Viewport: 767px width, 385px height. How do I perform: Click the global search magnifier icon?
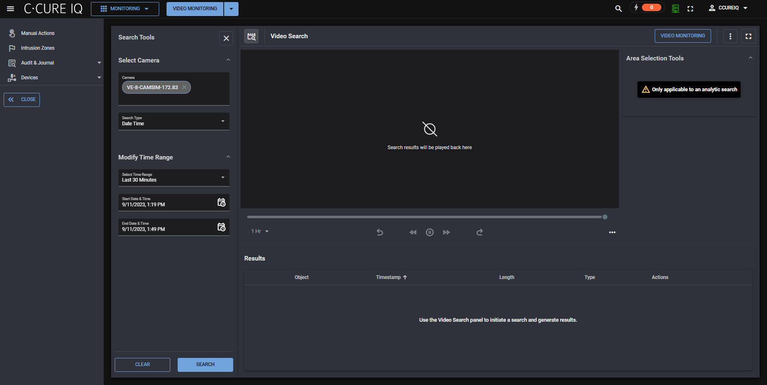coord(618,8)
